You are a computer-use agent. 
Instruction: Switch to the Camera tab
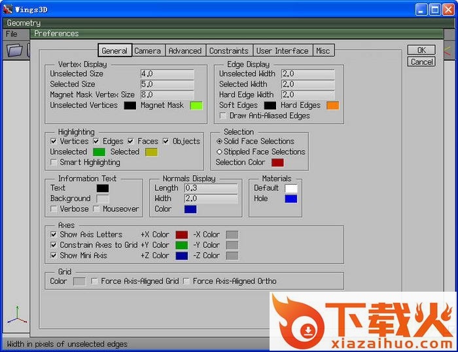tap(148, 50)
